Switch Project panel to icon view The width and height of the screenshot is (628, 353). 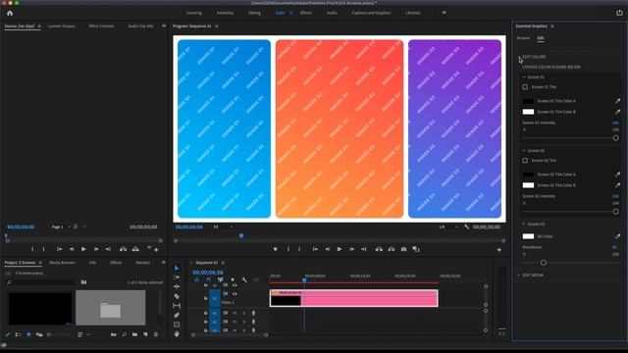tap(28, 334)
